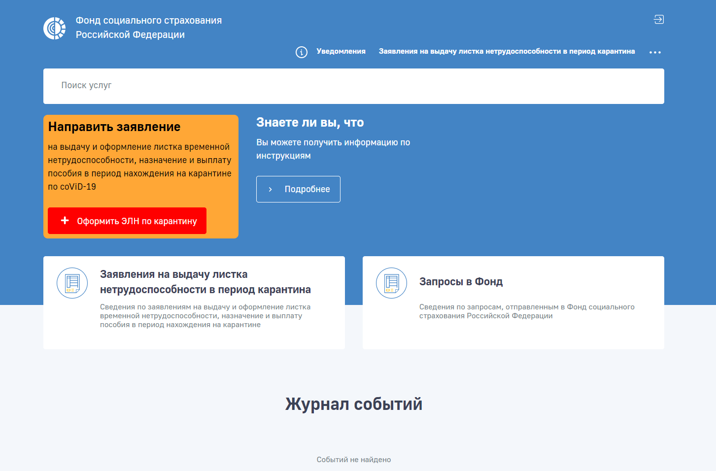716x471 pixels.
Task: Click the logout icon in header
Action: click(659, 19)
